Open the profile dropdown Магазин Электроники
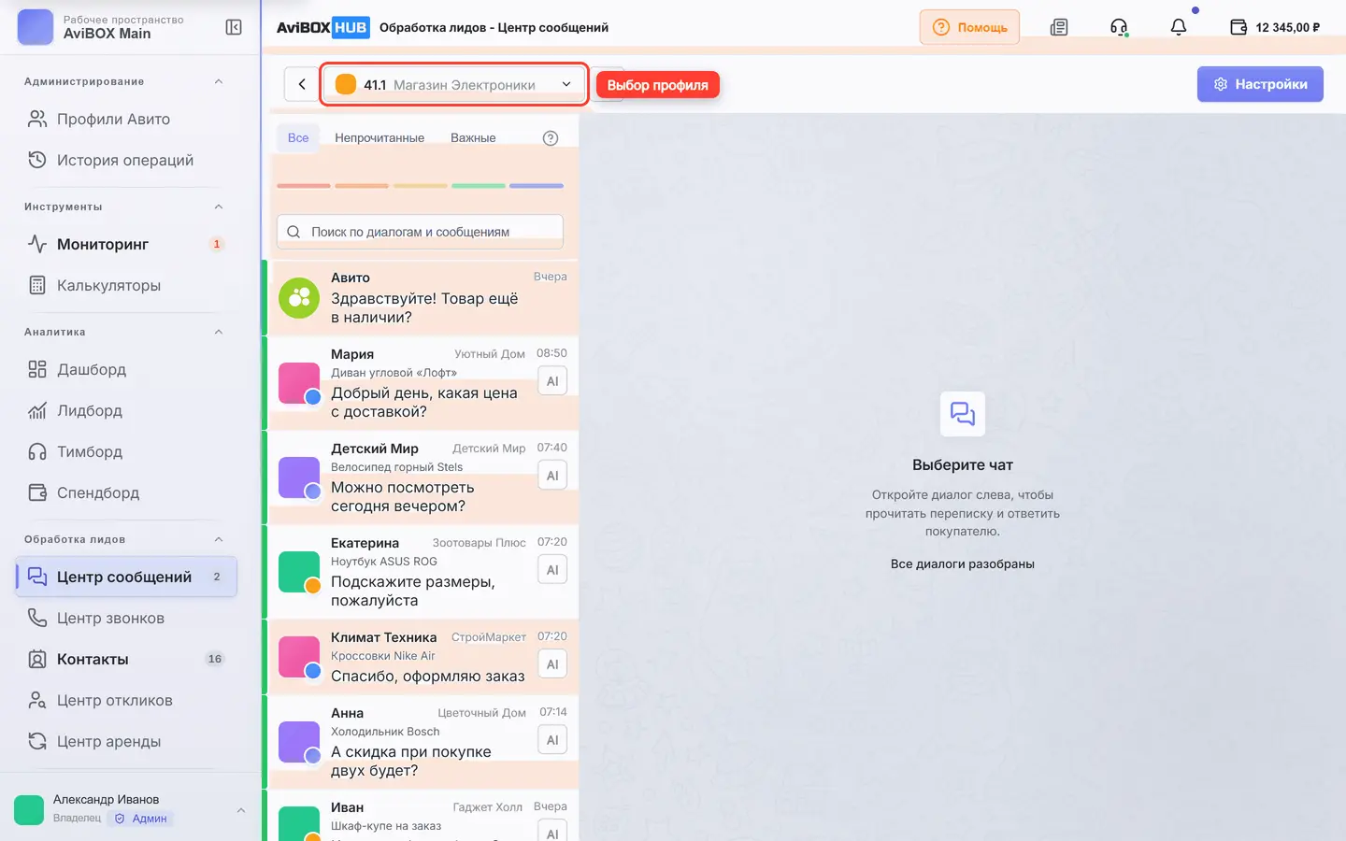Viewport: 1346px width, 841px height. [454, 84]
